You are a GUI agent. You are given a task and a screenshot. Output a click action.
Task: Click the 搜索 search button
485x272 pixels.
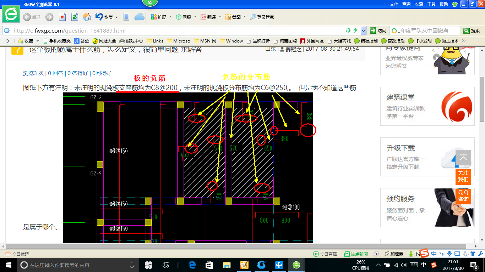pyautogui.click(x=472, y=31)
